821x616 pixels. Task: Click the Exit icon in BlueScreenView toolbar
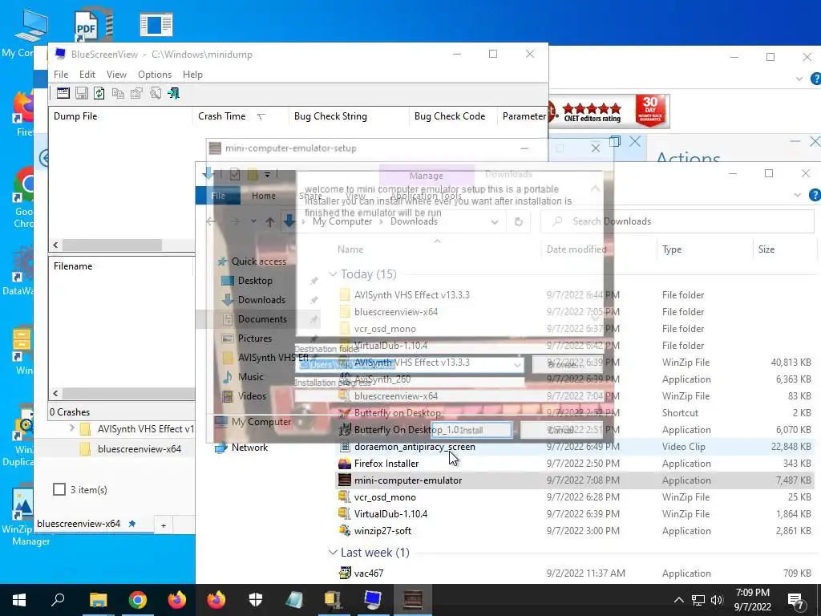click(173, 93)
